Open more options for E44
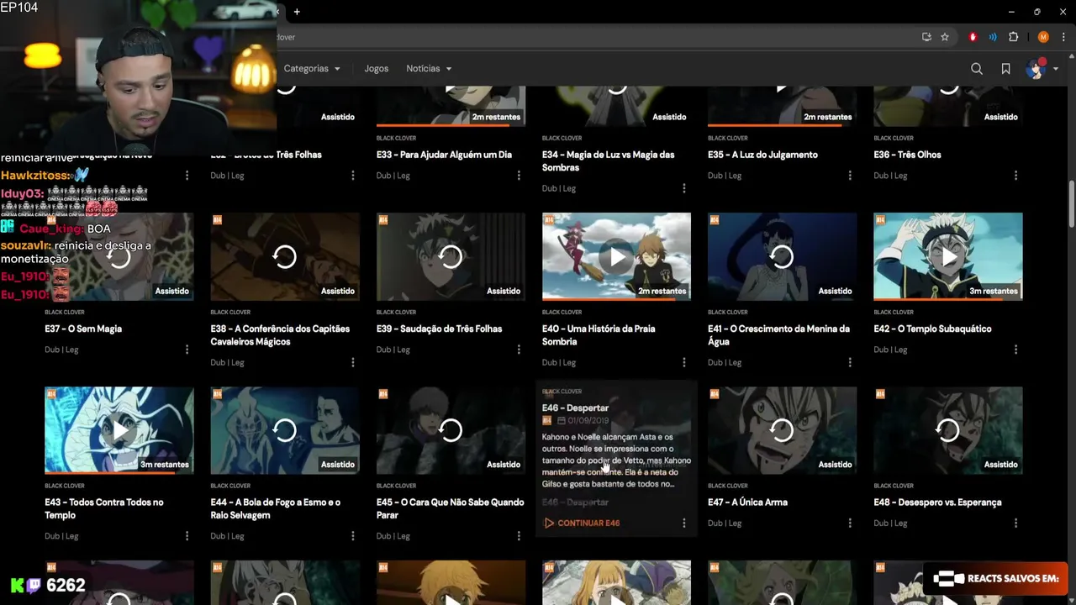 352,536
